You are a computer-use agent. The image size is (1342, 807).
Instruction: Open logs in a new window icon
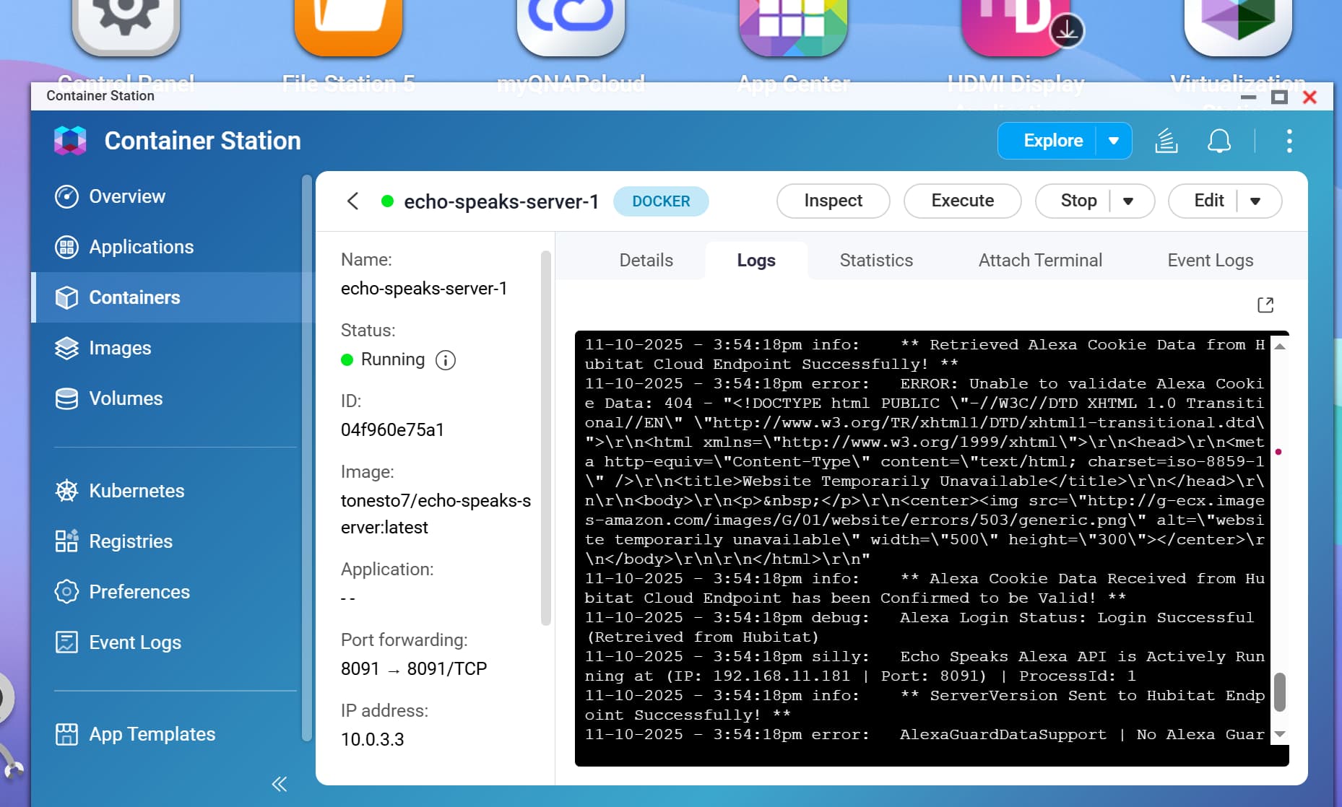[1265, 305]
